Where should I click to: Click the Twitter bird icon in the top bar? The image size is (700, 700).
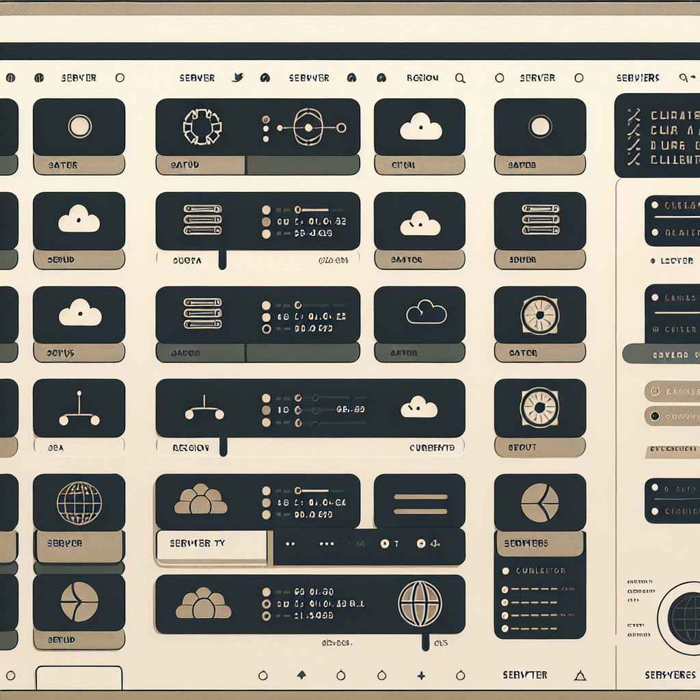click(x=237, y=78)
